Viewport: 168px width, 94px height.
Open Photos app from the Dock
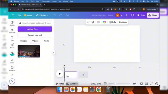coord(73,89)
